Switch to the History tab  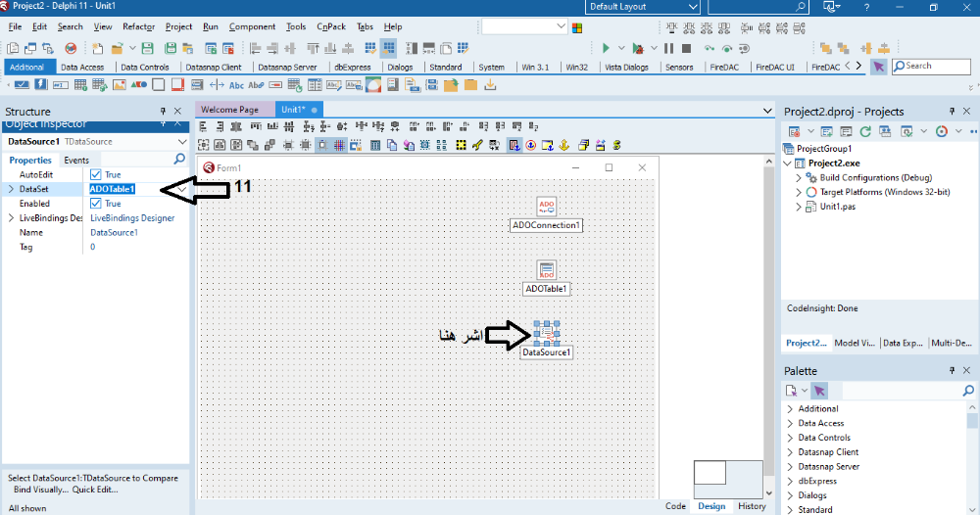pyautogui.click(x=752, y=505)
